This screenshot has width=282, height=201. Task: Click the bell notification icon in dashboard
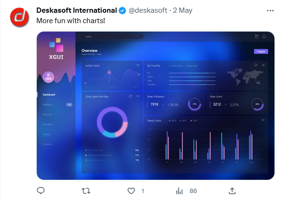pos(264,36)
